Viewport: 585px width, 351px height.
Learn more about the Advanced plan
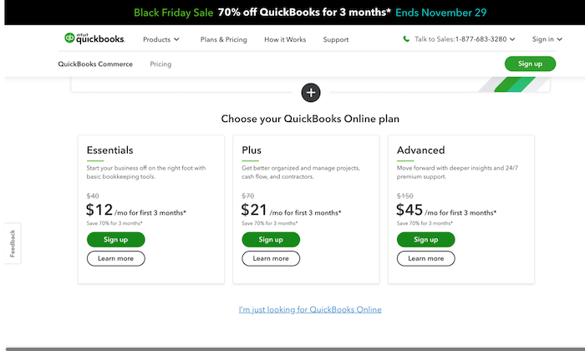pyautogui.click(x=425, y=258)
